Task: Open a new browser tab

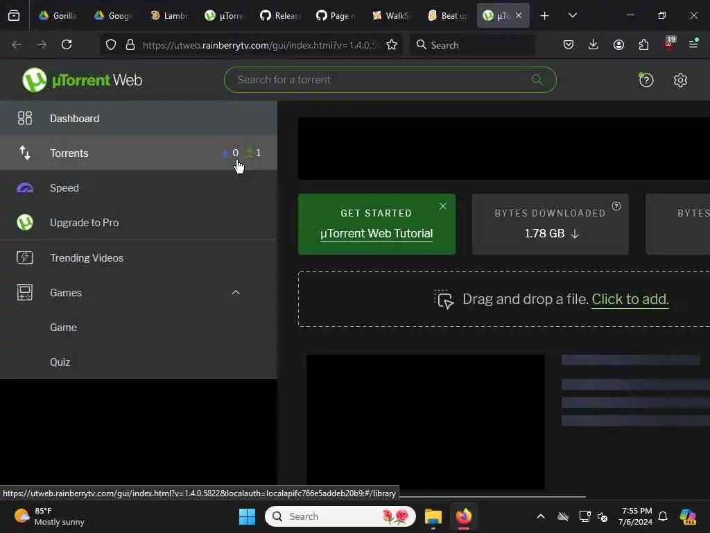Action: [545, 16]
